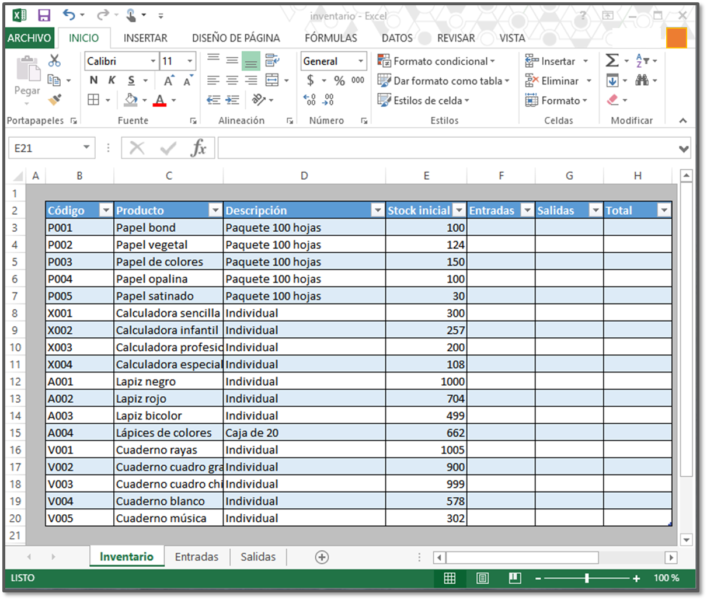Click the zoom slider handle
Screen dimensions: 707x600
pyautogui.click(x=586, y=578)
